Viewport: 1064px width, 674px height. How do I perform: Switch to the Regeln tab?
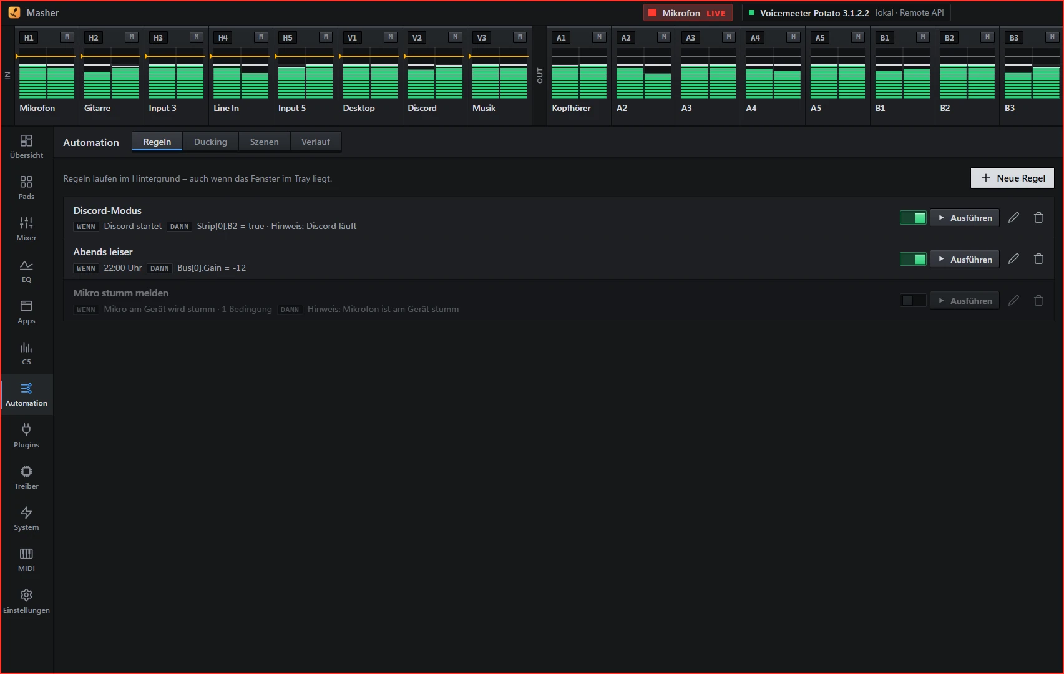(x=157, y=142)
